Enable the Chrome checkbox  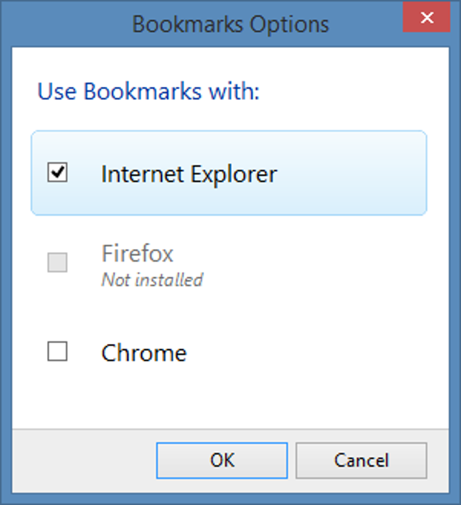[x=57, y=352]
